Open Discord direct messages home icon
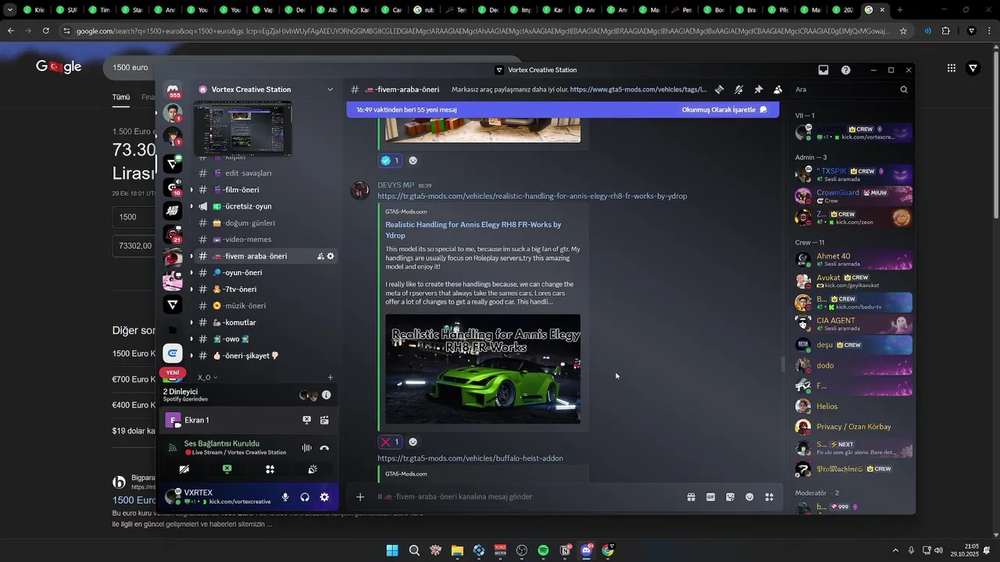Image resolution: width=1000 pixels, height=562 pixels. (173, 89)
